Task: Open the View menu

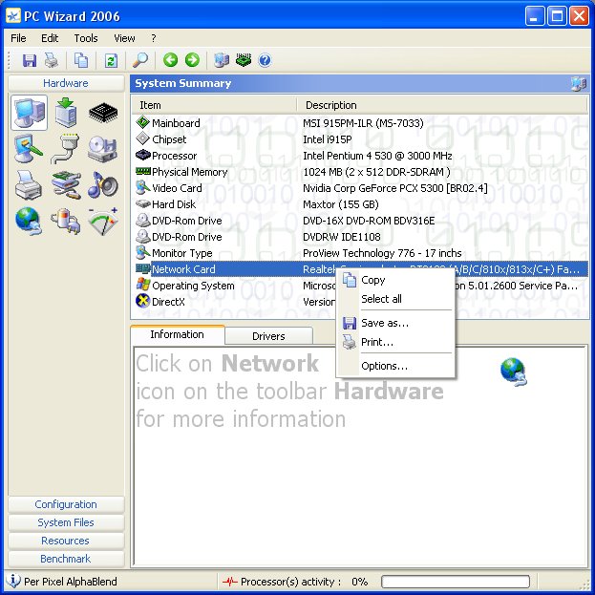Action: [x=124, y=38]
